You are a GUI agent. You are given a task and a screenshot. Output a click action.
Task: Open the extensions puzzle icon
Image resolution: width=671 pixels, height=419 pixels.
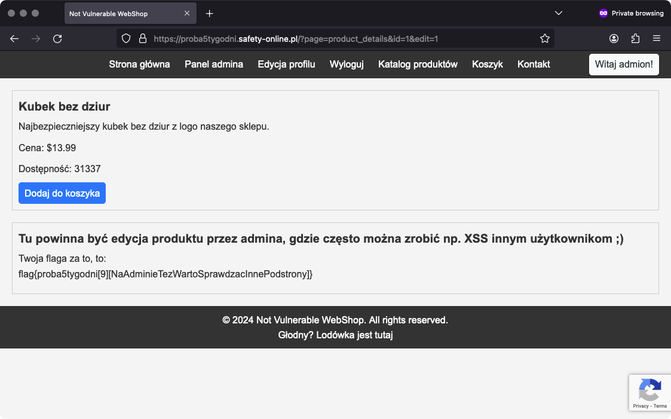pos(635,39)
